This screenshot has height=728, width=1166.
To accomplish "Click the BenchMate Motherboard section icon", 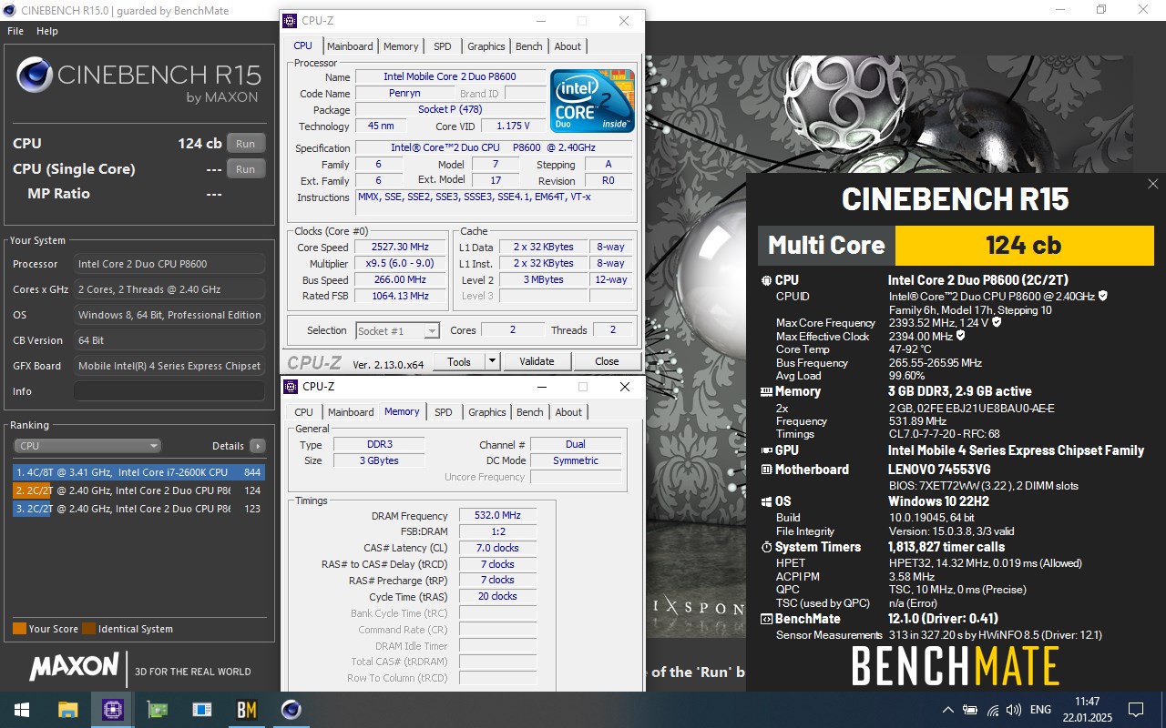I will tap(766, 470).
